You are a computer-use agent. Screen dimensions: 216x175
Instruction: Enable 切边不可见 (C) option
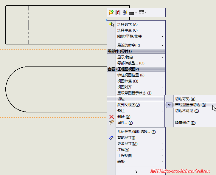(190, 111)
